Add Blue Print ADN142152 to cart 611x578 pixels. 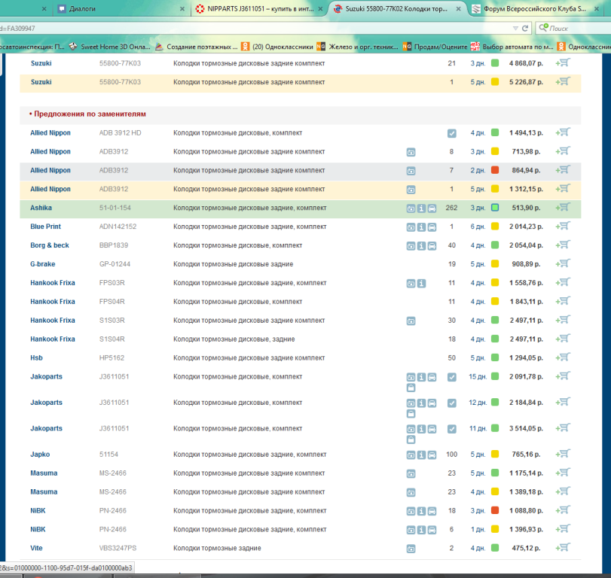pos(563,226)
